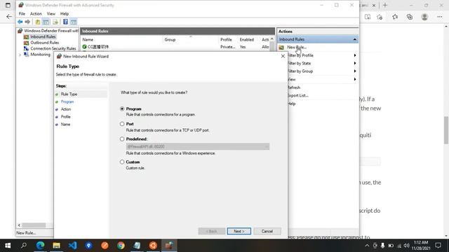This screenshot has height=252, width=449.
Task: Open the notepad-style taskbar icon
Action: [x=137, y=246]
